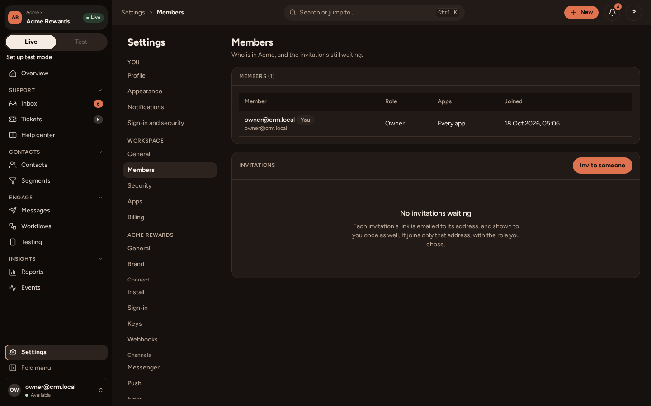Image resolution: width=651 pixels, height=406 pixels.
Task: Collapse the Engage section
Action: [x=100, y=198]
